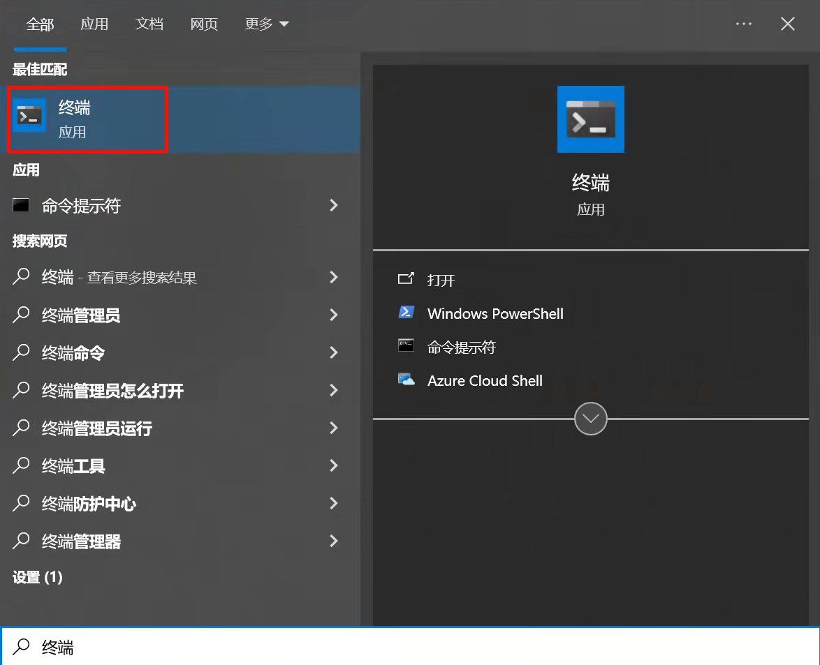Launch Windows PowerShell from the right panel
The height and width of the screenshot is (665, 820).
494,313
